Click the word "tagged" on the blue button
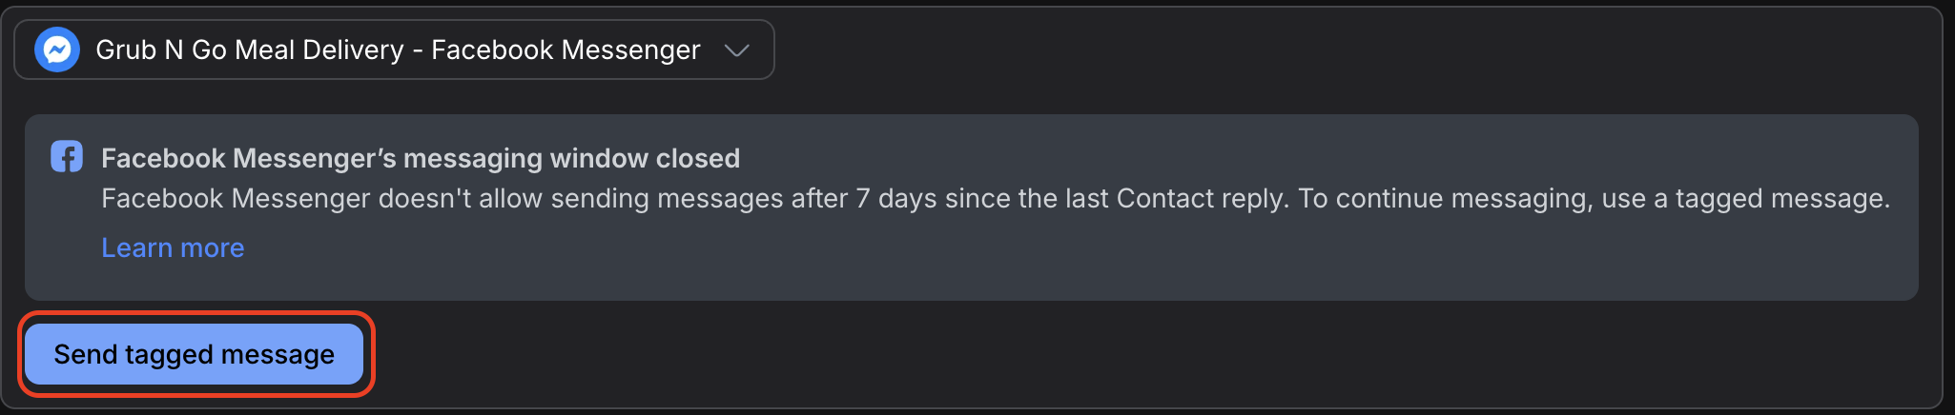1955x415 pixels. coord(169,355)
